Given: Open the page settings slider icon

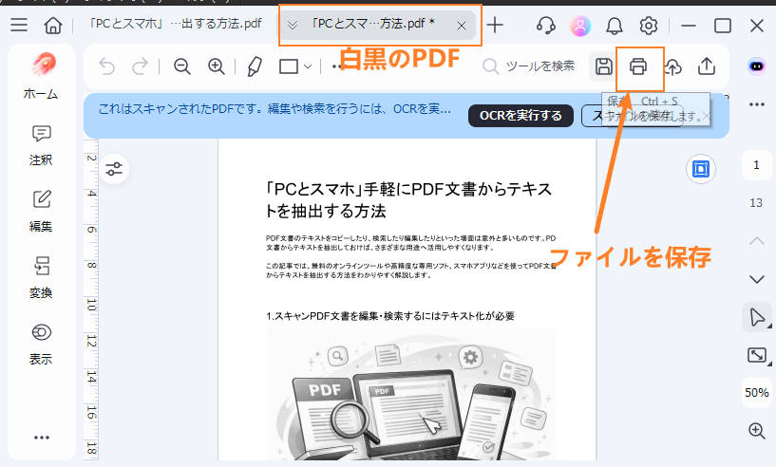Looking at the screenshot, I should (x=114, y=169).
